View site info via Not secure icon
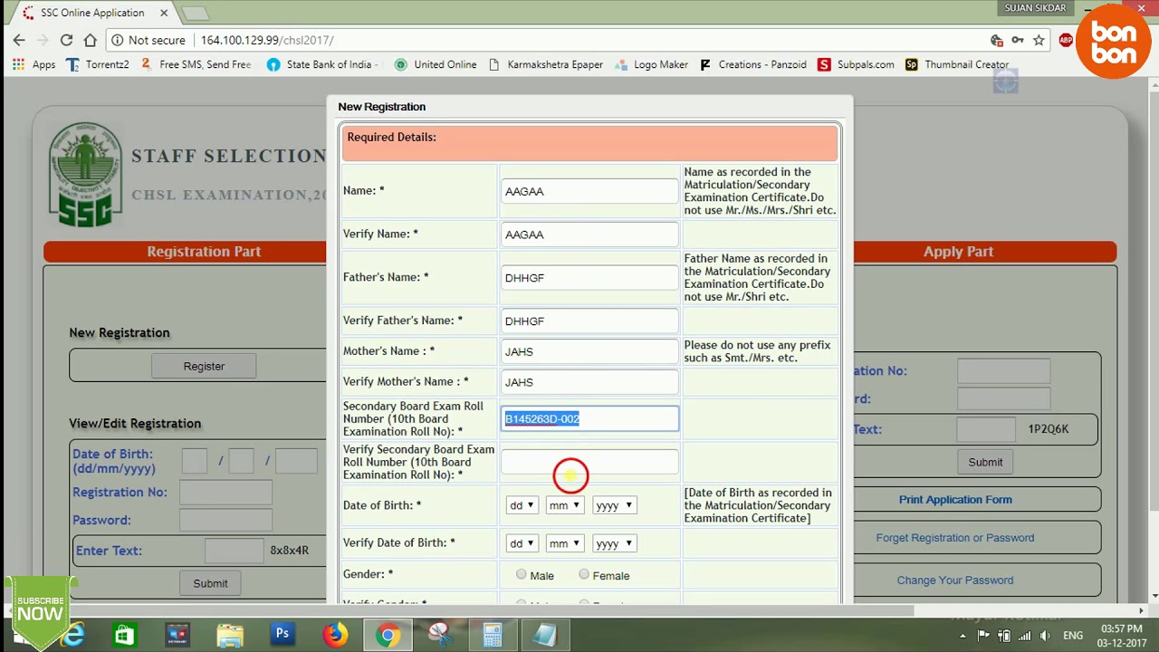1159x652 pixels. click(117, 40)
